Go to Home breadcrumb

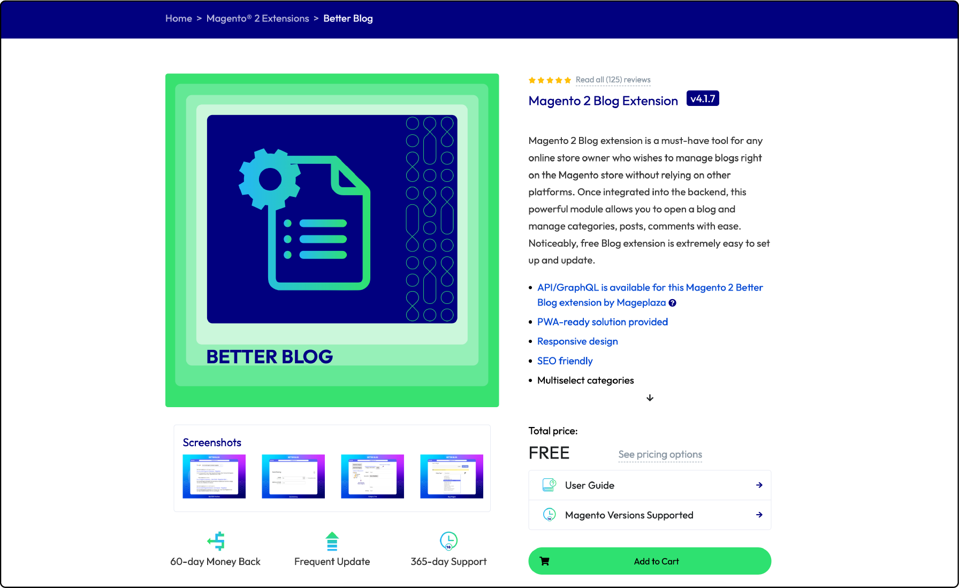[x=178, y=19]
